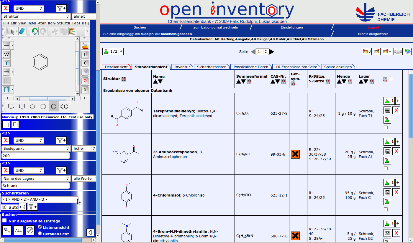Open the Structure menu in Marvin
Screen dimensions: 413x243
63,23
